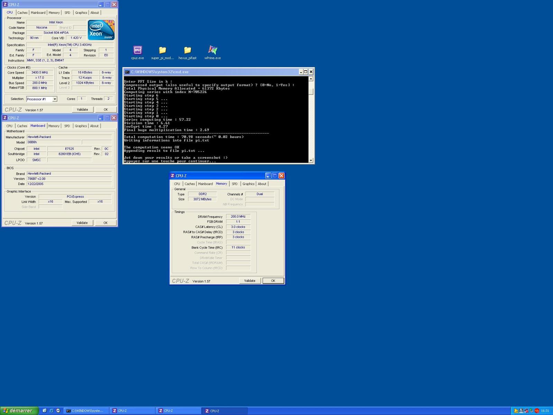Screen dimensions: 553x415
Task: Open the Graphics tab in the top CPU-Z window
Action: coord(81,13)
